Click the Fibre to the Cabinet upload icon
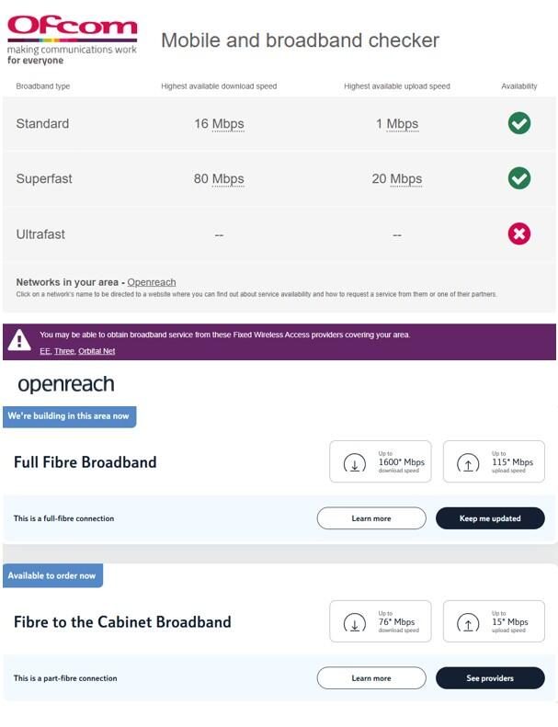This screenshot has width=558, height=727. point(468,624)
